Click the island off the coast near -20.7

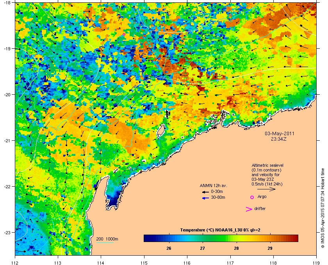pyautogui.click(x=161, y=131)
